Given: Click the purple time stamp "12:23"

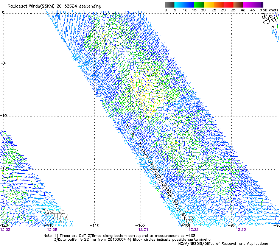Looking at the screenshot, I should coord(241,230).
